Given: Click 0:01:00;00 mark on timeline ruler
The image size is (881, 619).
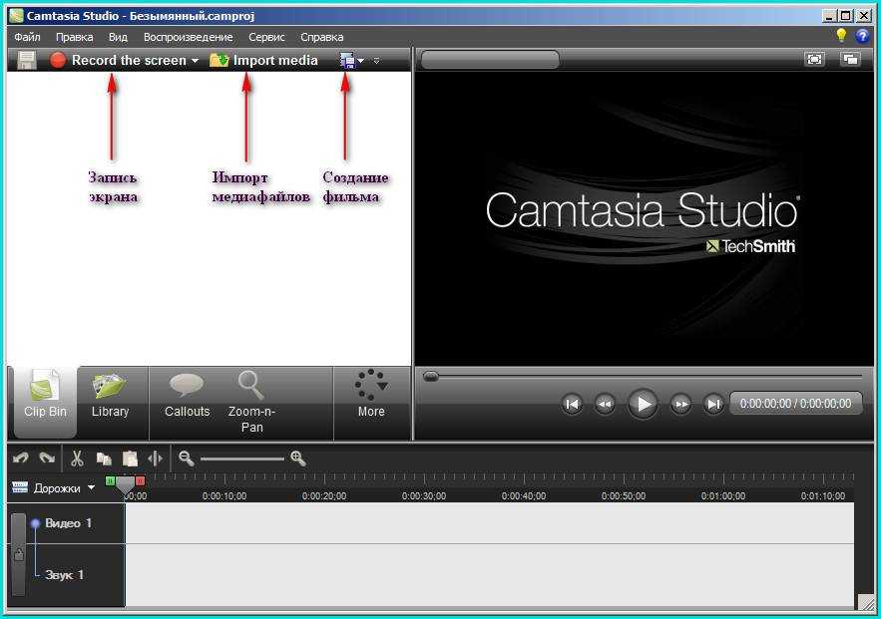Looking at the screenshot, I should coord(723,496).
